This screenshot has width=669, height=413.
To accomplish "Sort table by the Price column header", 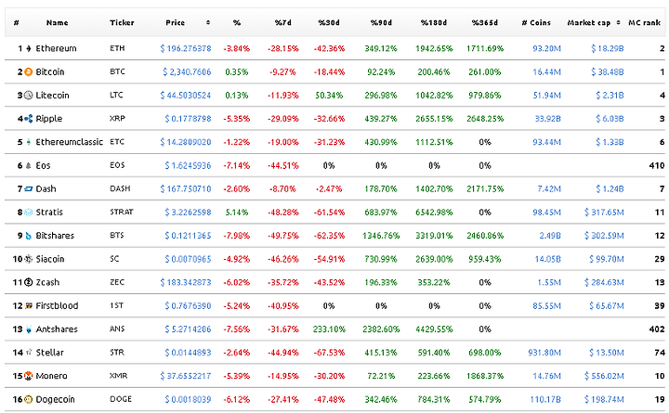I will 176,22.
